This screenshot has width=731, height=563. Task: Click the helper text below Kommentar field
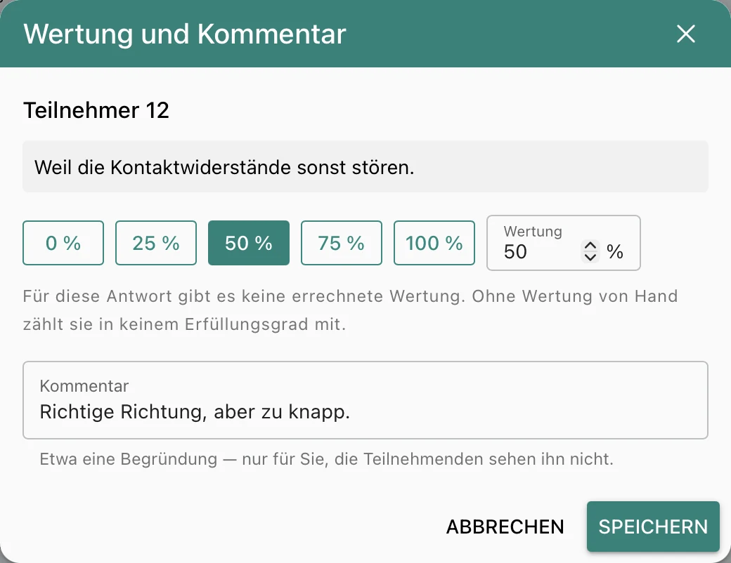pyautogui.click(x=326, y=459)
